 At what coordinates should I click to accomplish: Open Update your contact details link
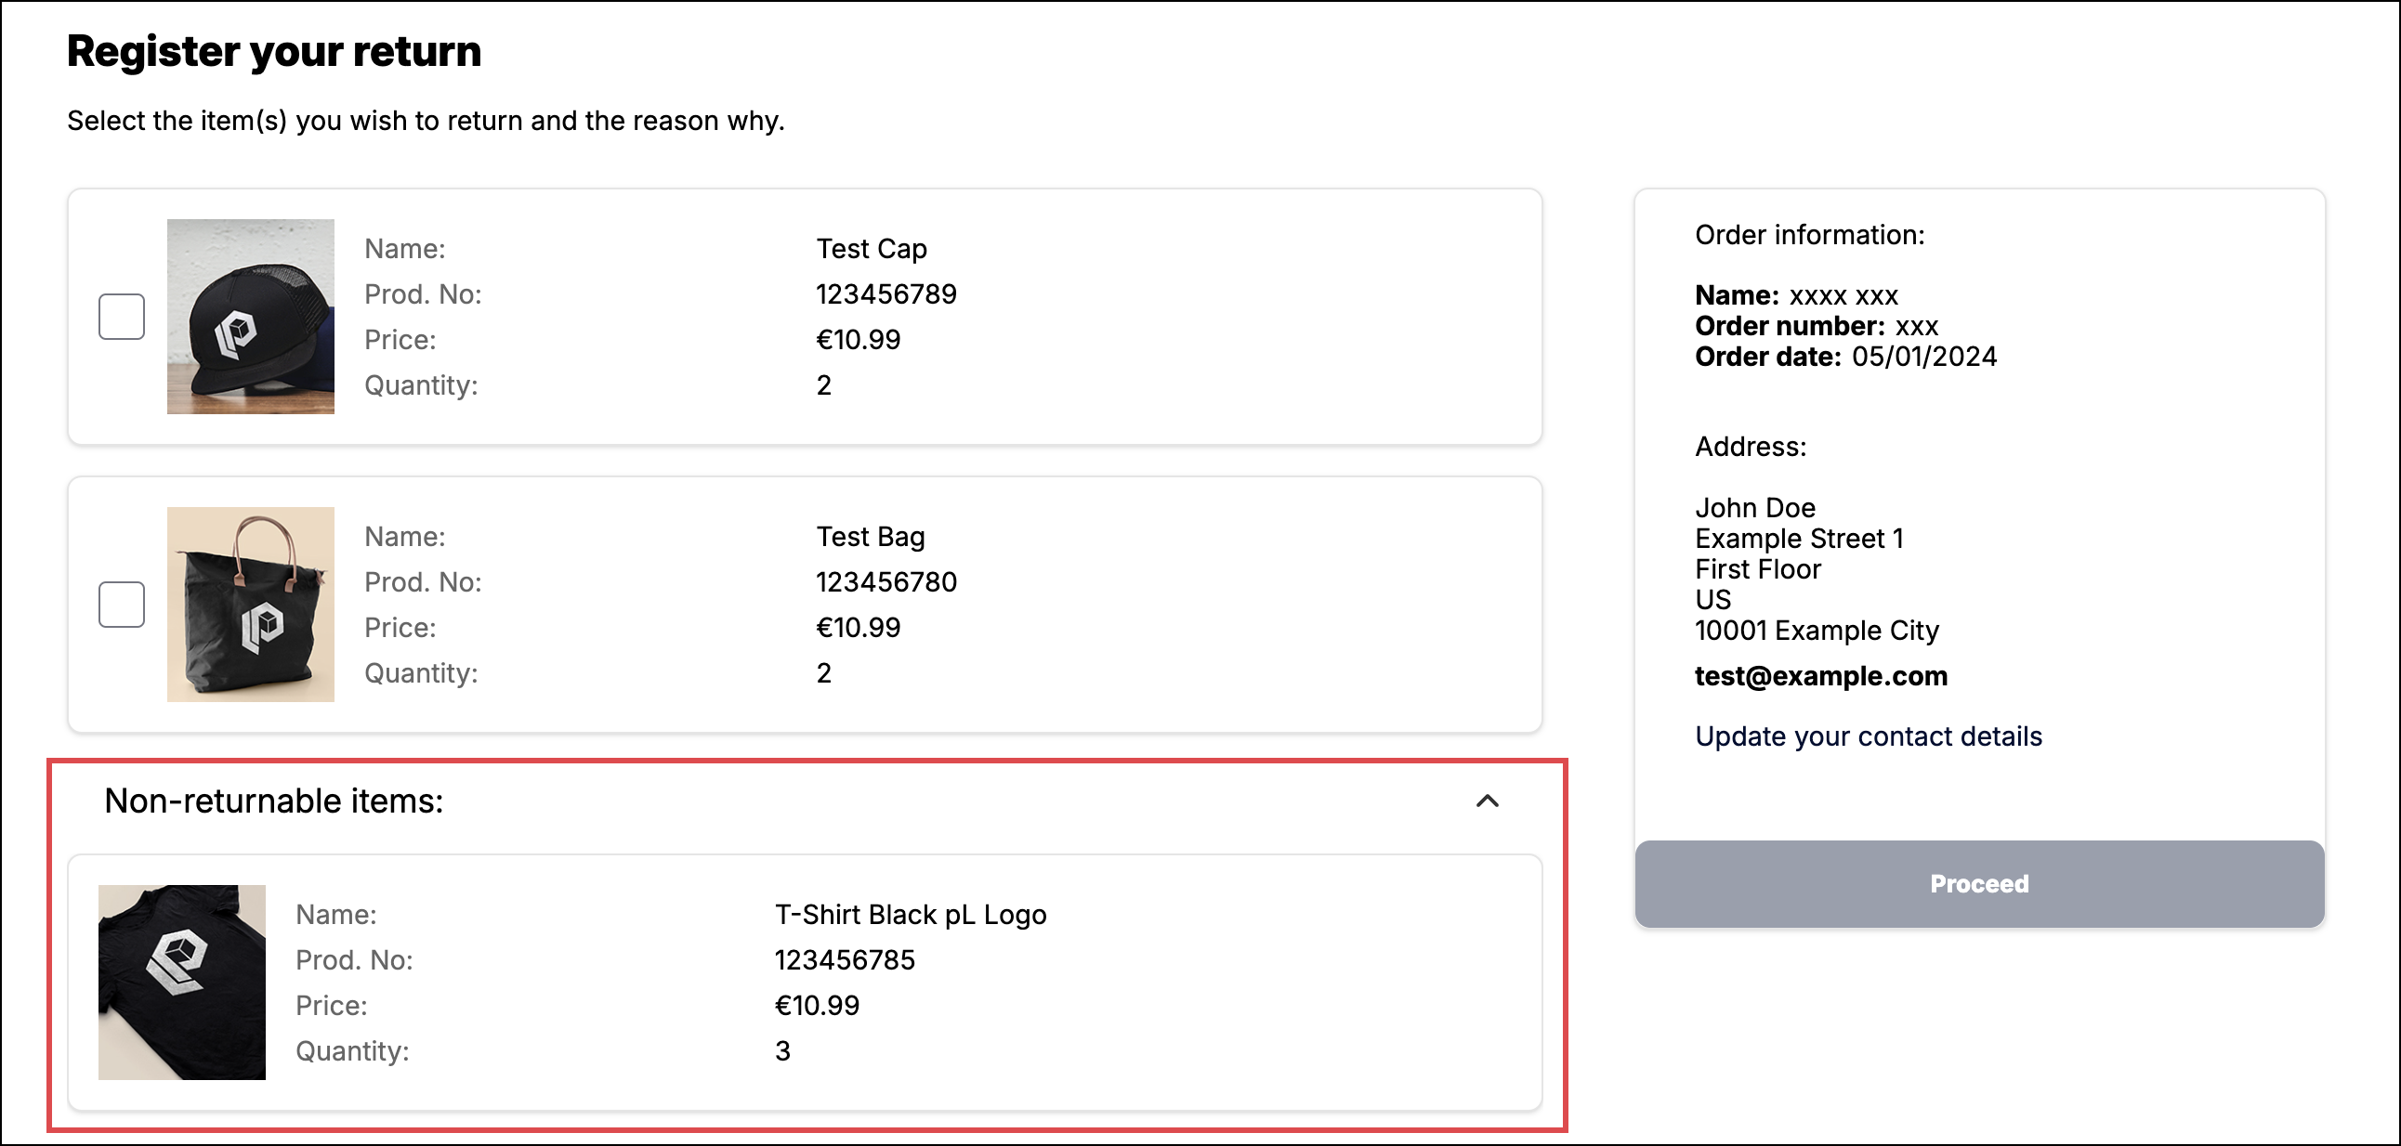(1868, 736)
